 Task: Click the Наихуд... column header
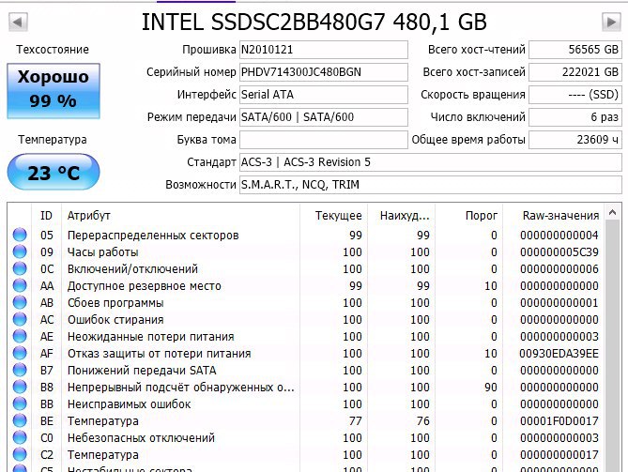[x=401, y=216]
